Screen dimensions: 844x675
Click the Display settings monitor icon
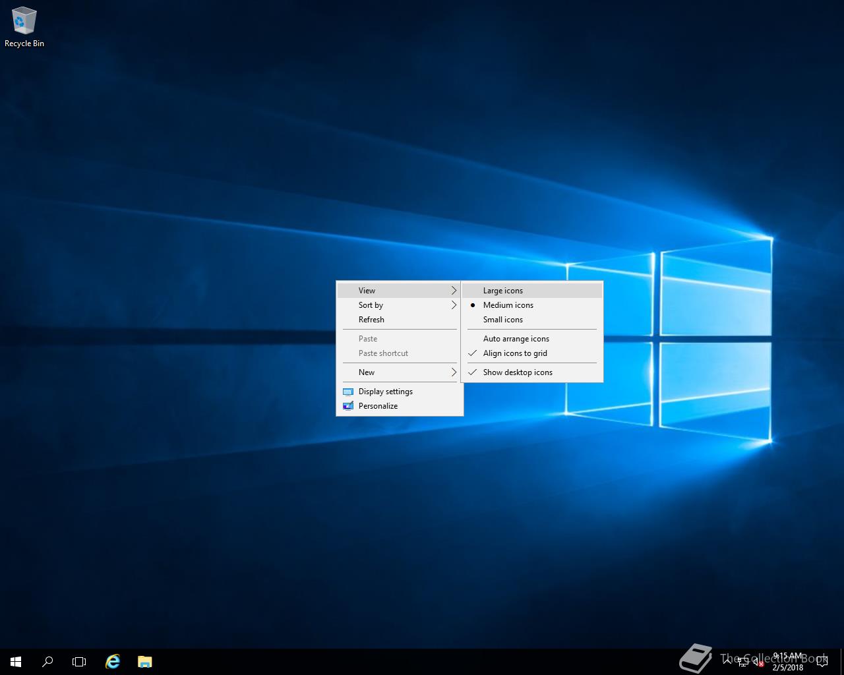pyautogui.click(x=348, y=392)
